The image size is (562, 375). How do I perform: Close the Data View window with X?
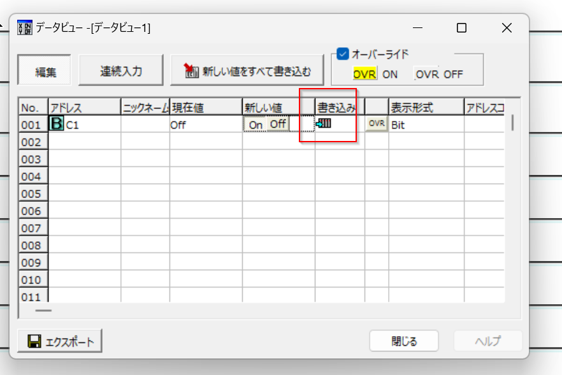pos(507,27)
